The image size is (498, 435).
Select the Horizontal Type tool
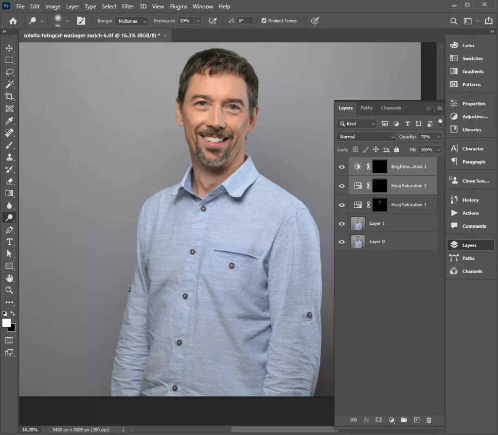[x=9, y=242]
